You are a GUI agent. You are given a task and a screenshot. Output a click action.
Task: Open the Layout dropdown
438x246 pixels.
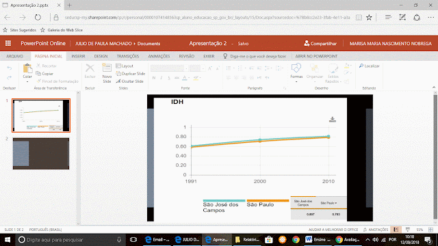click(x=125, y=66)
